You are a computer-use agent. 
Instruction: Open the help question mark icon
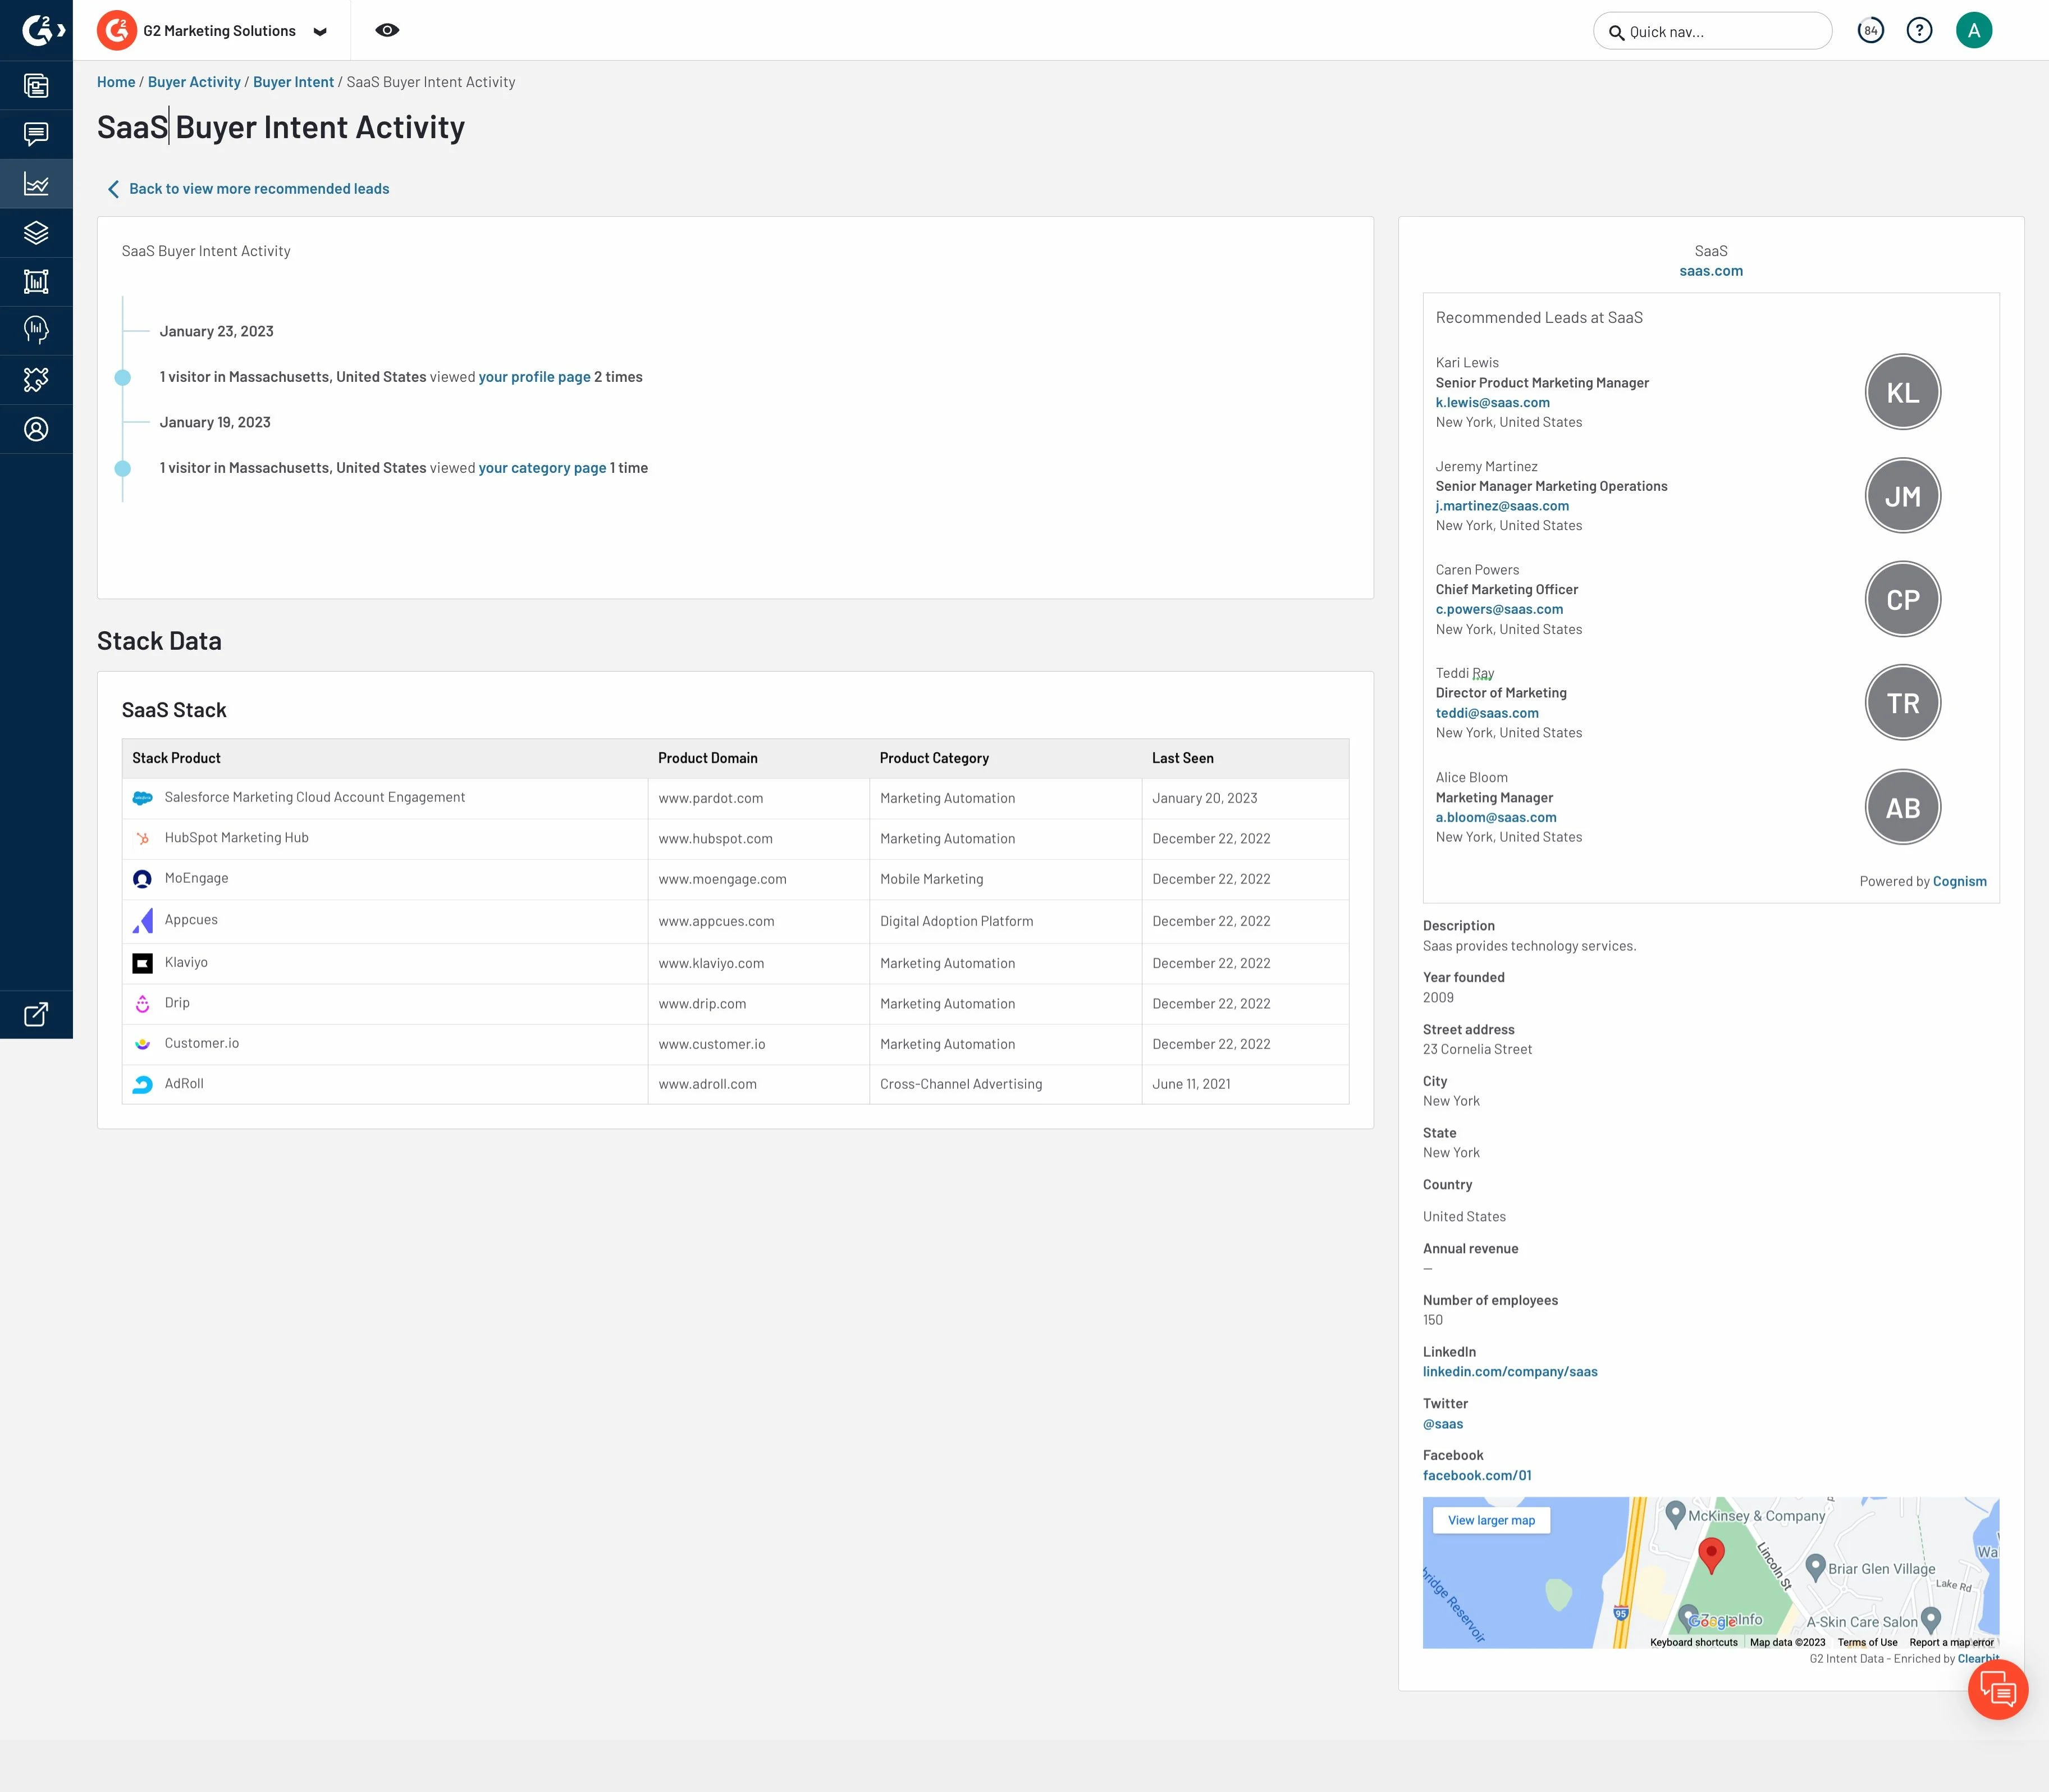[1919, 30]
